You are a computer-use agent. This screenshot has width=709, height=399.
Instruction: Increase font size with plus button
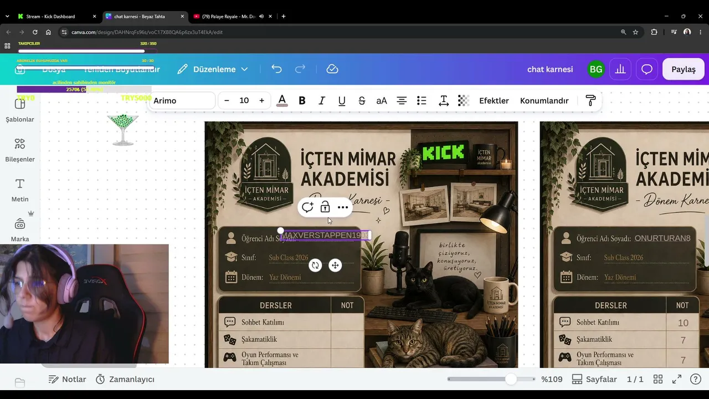click(x=261, y=100)
